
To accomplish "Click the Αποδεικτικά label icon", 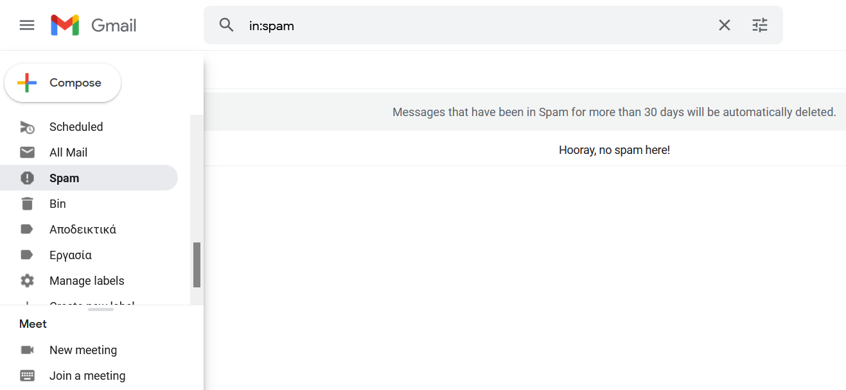I will click(x=27, y=229).
